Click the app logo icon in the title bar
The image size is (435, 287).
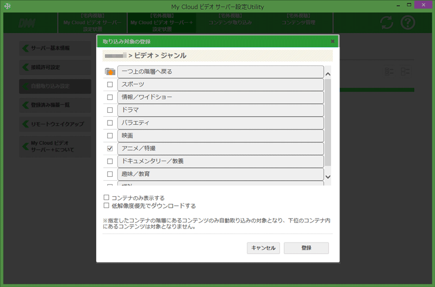coord(8,6)
